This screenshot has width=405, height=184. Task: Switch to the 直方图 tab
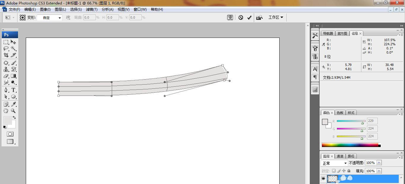tap(342, 33)
